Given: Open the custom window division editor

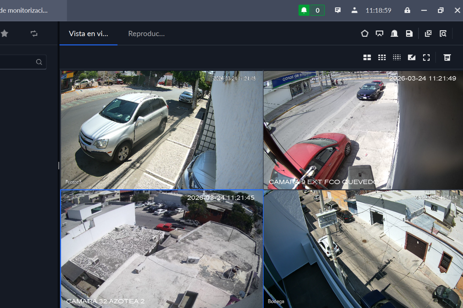Looking at the screenshot, I should pyautogui.click(x=411, y=57).
